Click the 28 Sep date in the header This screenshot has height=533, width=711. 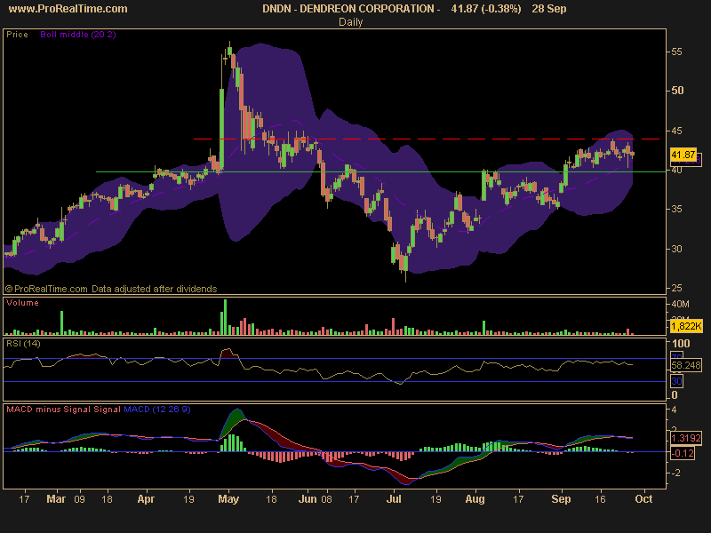pyautogui.click(x=548, y=9)
